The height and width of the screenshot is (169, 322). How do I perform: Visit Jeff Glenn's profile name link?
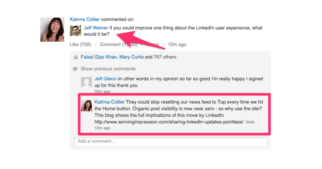tap(105, 79)
